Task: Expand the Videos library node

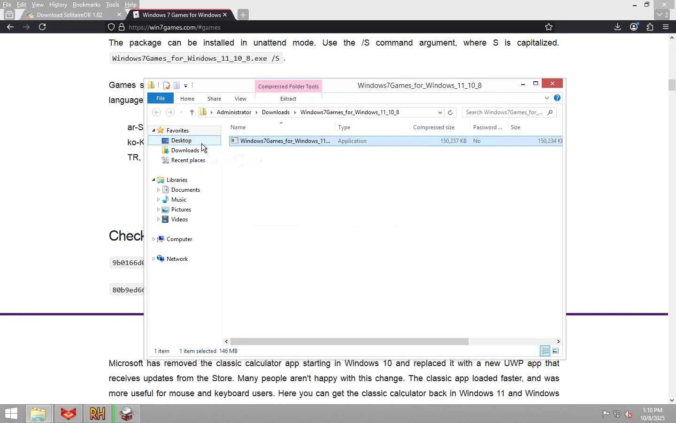Action: coord(158,219)
